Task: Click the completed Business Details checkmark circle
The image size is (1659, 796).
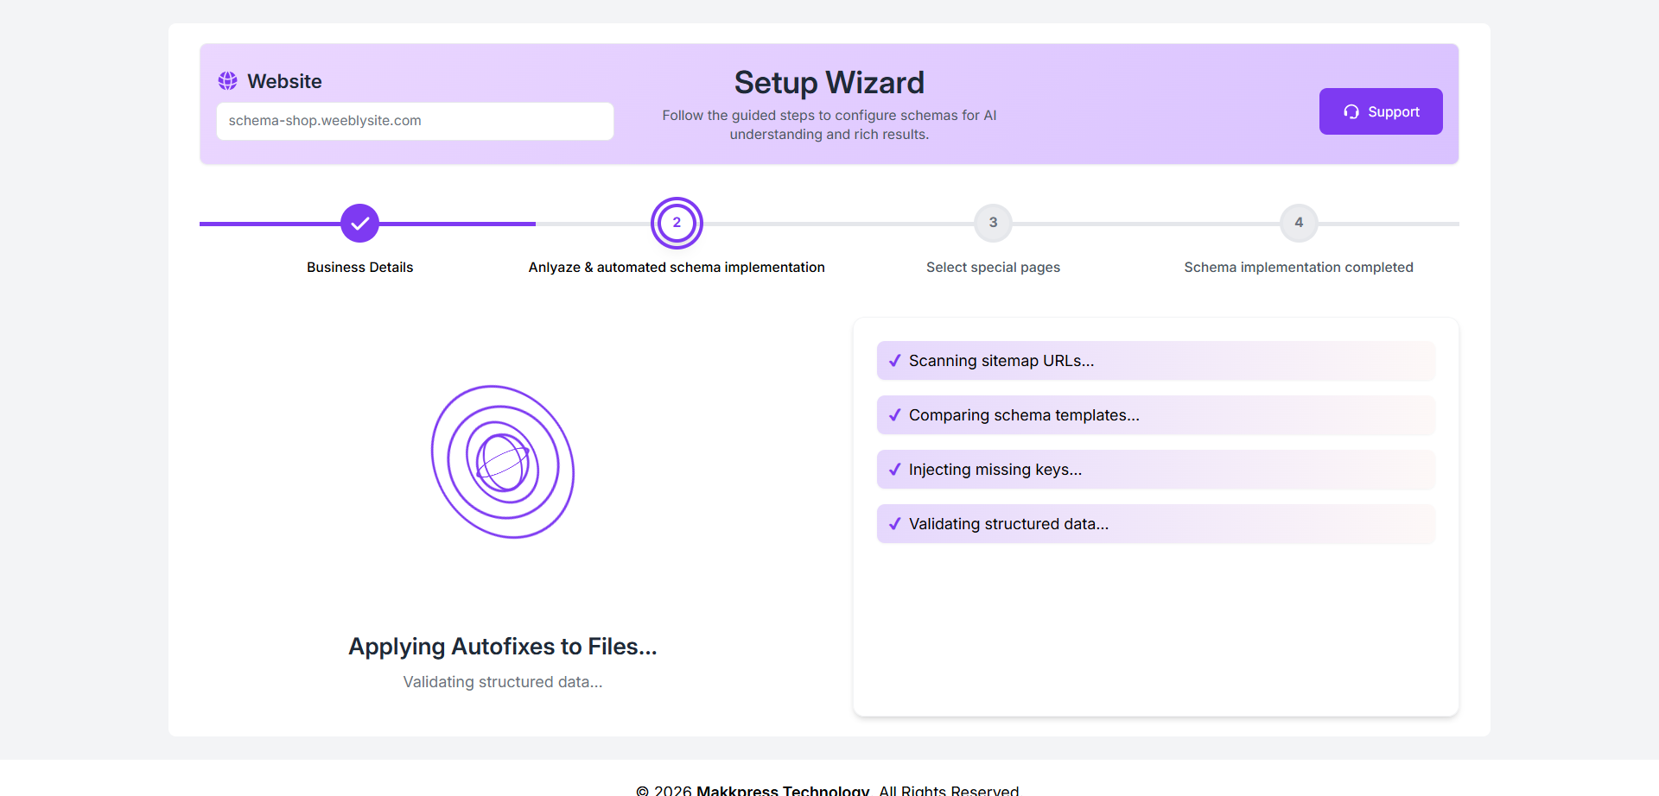Action: pos(359,224)
